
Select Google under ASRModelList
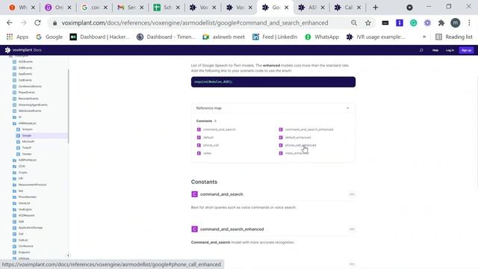(27, 135)
